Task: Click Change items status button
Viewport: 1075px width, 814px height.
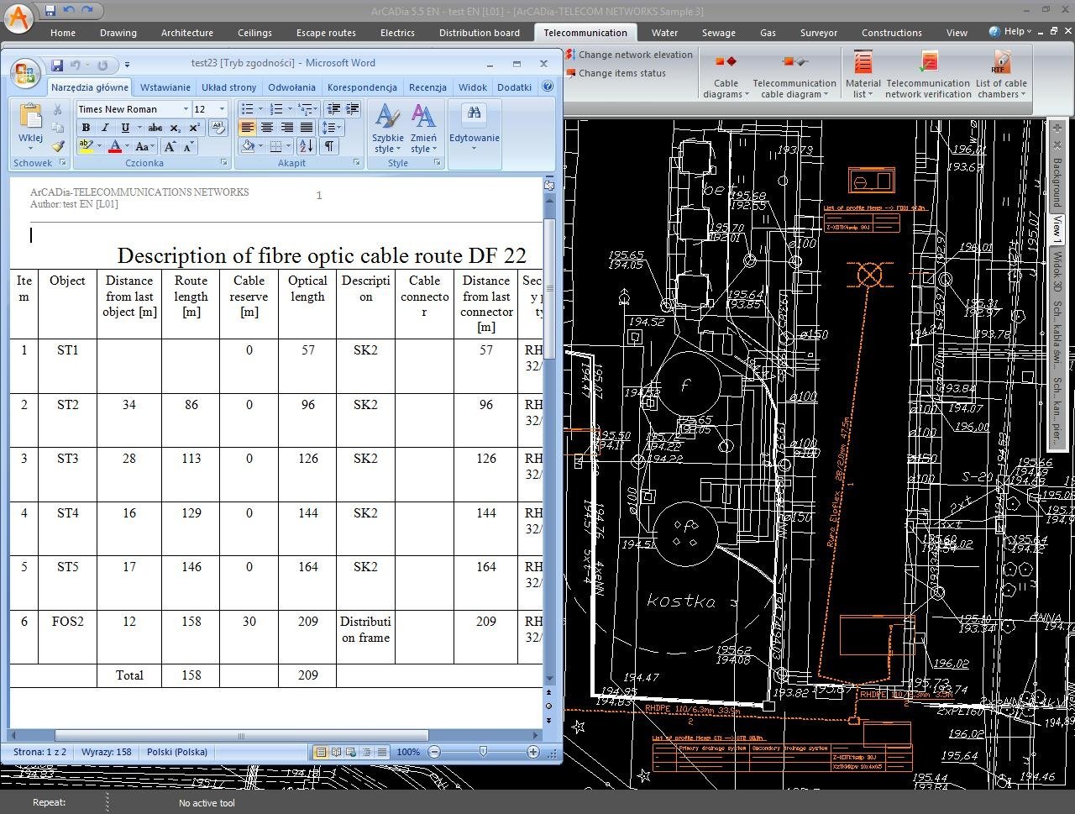Action: pyautogui.click(x=621, y=73)
